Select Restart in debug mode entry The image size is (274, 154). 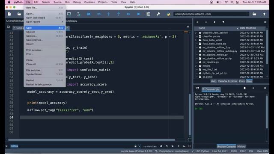click(45, 85)
